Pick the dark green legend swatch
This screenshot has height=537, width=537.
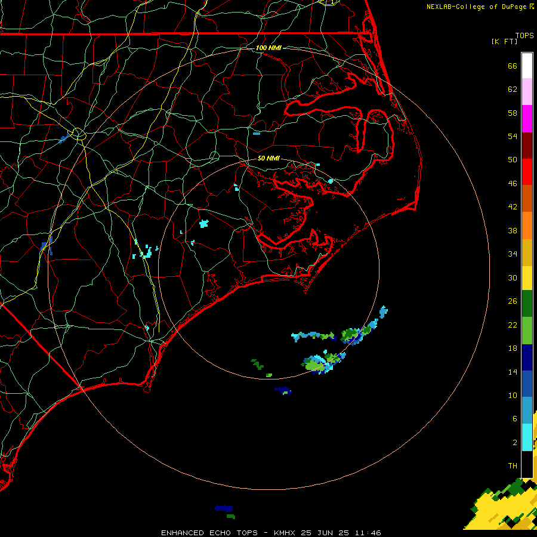click(527, 304)
